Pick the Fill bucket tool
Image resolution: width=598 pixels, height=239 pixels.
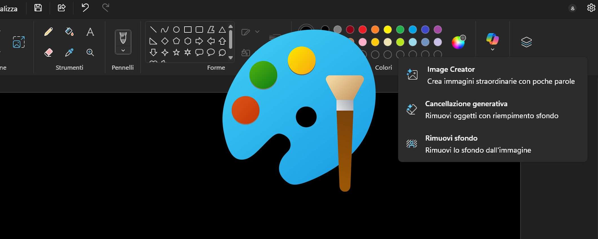69,32
